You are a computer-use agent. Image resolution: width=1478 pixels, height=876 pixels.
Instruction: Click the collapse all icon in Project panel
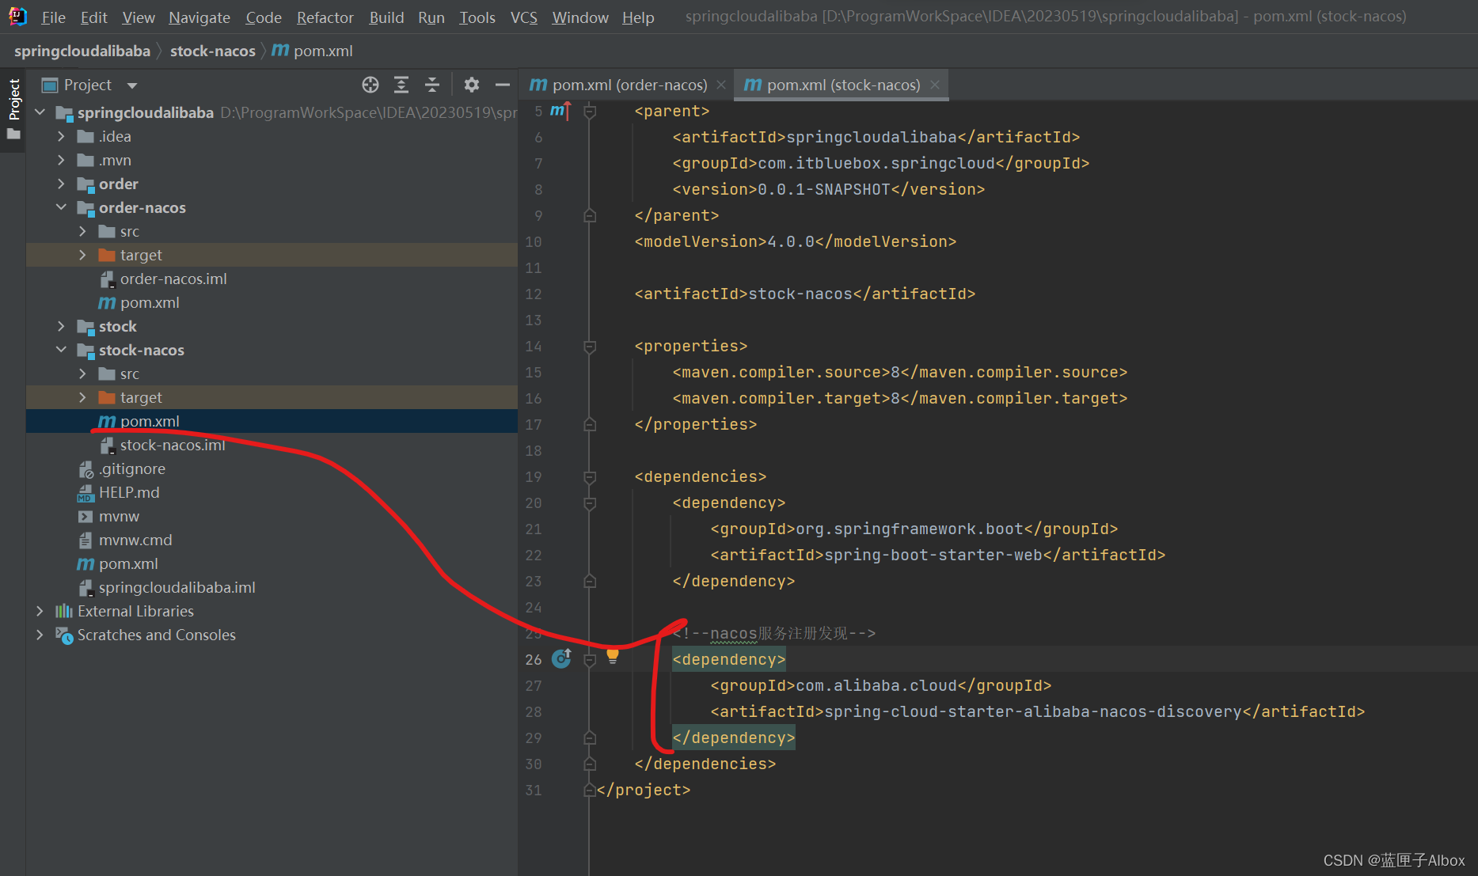click(x=432, y=85)
